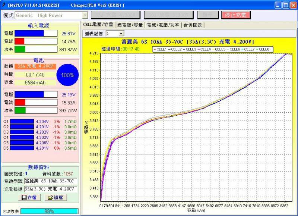Click the CELL6 legend entry
Viewport: 298px width, 216px height.
coord(233,49)
